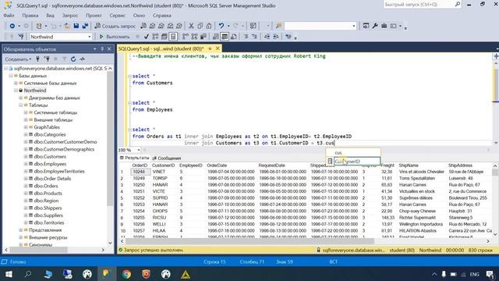Open the Сервис menu
499x281 pixels.
tap(117, 16)
